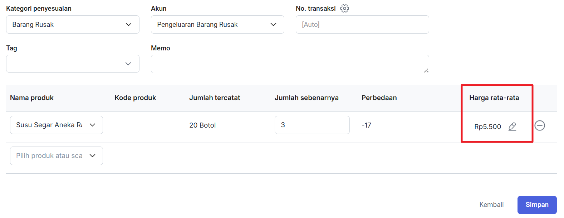
Task: Open Pilih produk atau scan selector
Action: 57,156
